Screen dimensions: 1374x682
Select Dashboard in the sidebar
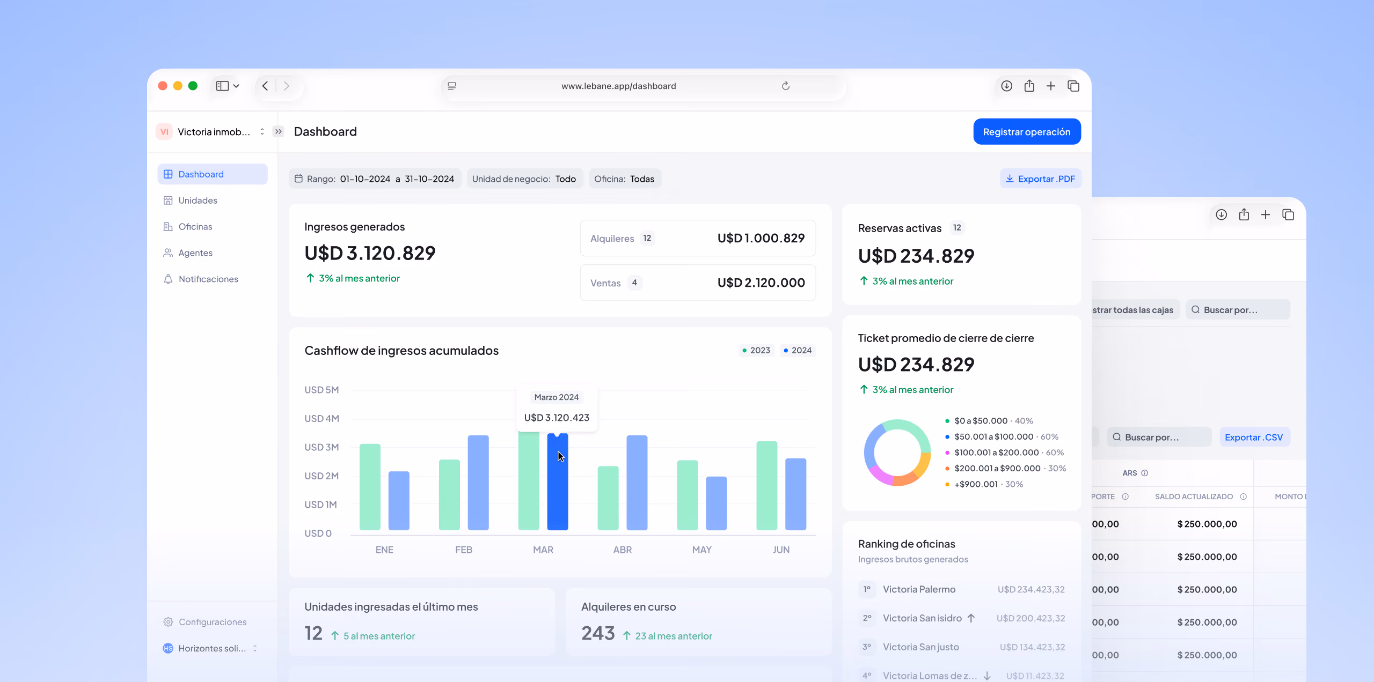pos(213,174)
